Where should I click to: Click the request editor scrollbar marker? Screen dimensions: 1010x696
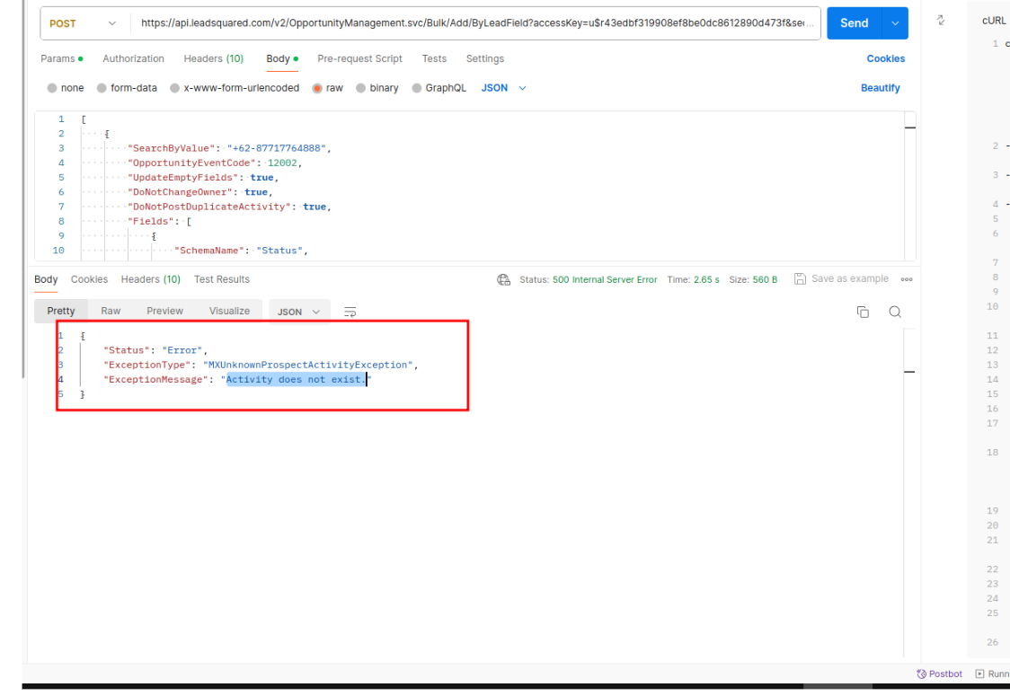909,128
